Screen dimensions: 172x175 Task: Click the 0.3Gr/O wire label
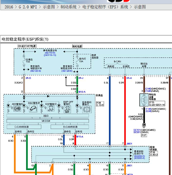(18, 83)
